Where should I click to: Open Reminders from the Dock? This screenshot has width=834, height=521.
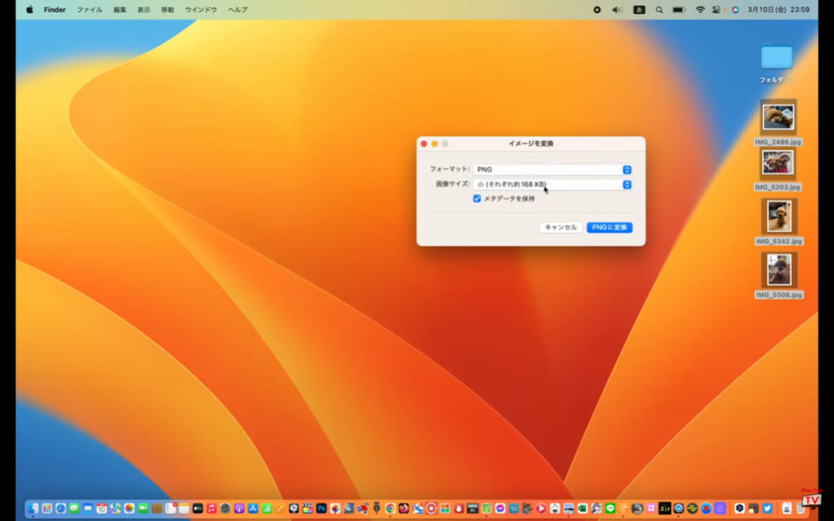pyautogui.click(x=170, y=508)
